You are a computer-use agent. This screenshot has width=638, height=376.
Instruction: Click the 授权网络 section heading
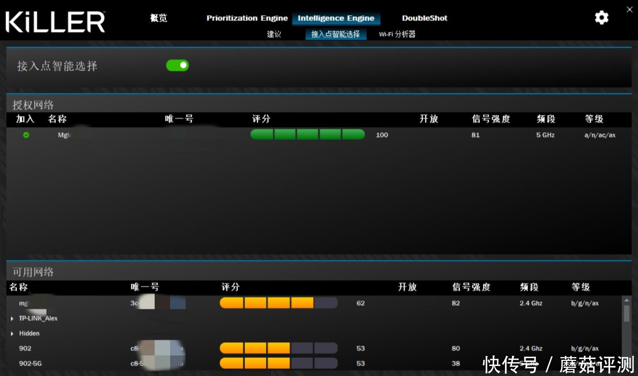[x=33, y=105]
